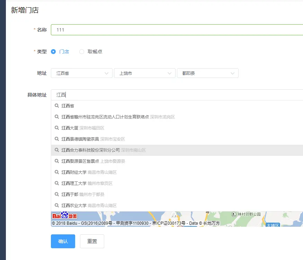Select the 取餐点 radio button
Image resolution: width=303 pixels, height=260 pixels.
pos(82,51)
